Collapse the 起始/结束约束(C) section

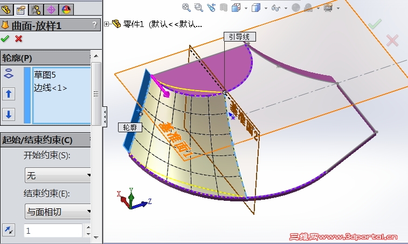tap(45, 140)
